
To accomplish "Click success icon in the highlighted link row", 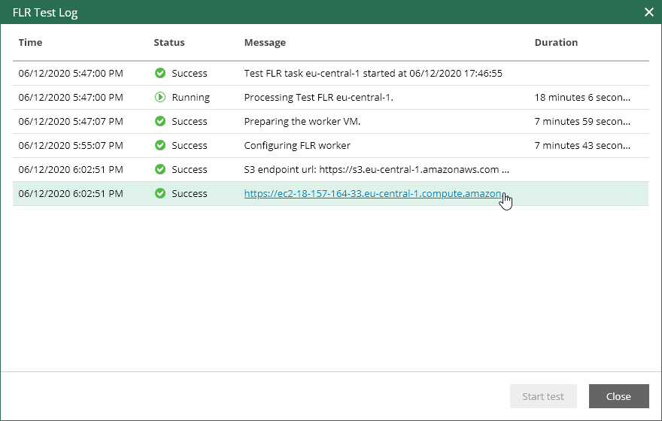I will pos(159,193).
